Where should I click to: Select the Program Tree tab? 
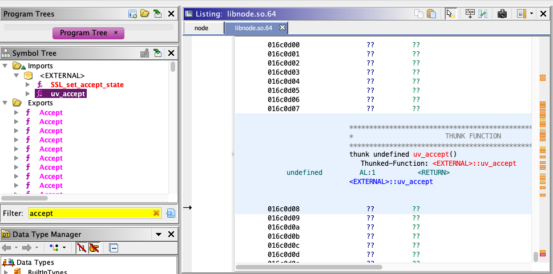83,33
